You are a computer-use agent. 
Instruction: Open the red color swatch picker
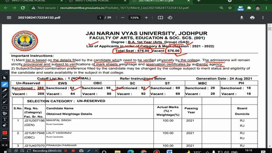[5, 133]
